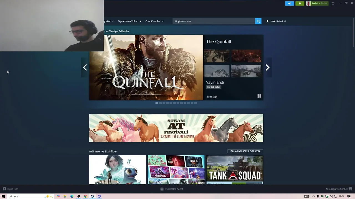Click the Oyun Ekle add game label
Image resolution: width=355 pixels, height=199 pixels.
(12, 189)
